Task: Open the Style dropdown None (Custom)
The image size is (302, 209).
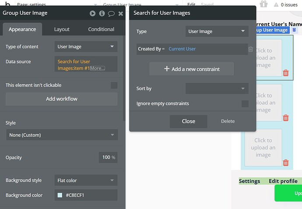Action: (x=62, y=135)
